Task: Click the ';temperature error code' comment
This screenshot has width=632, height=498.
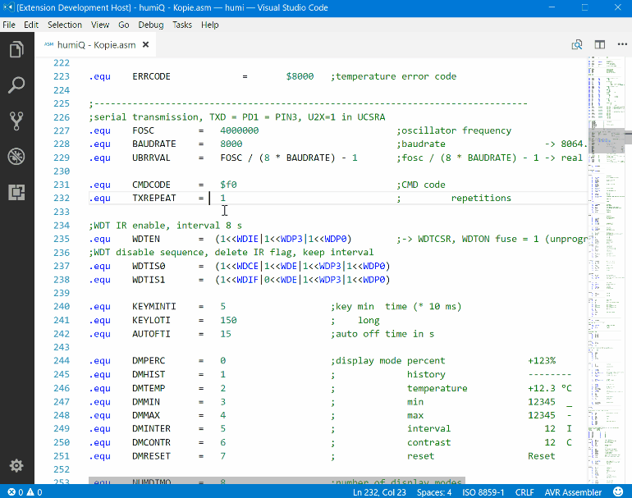Action: [393, 76]
